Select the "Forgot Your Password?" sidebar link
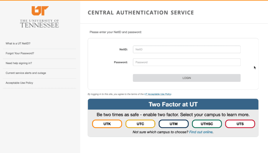This screenshot has width=268, height=153. pos(20,53)
